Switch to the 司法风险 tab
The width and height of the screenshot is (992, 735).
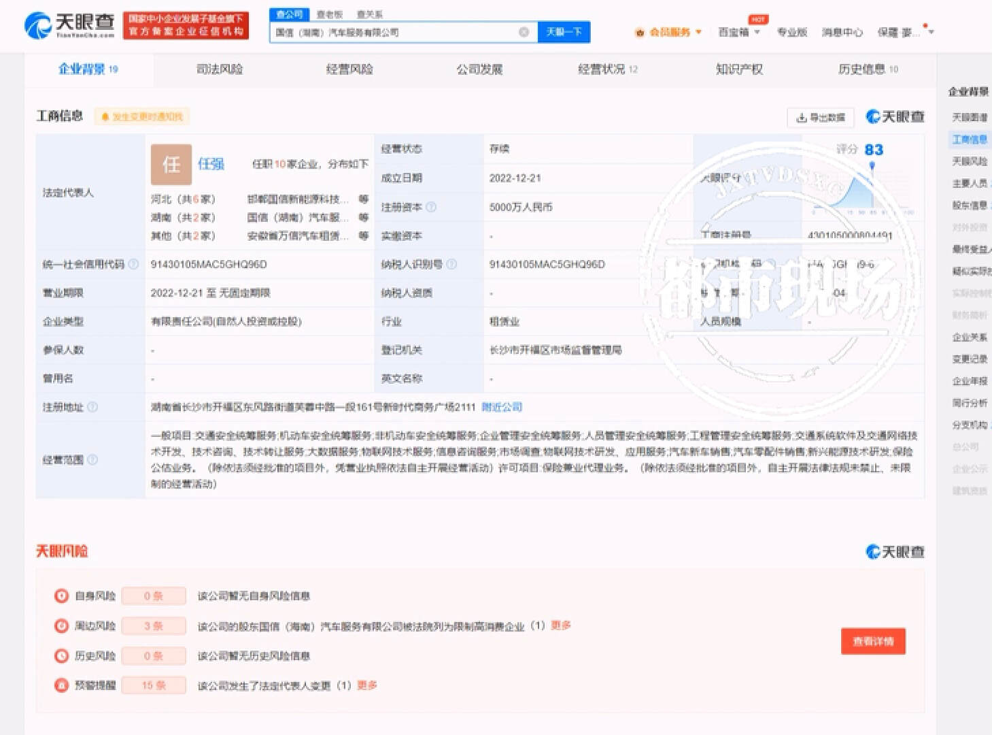click(218, 69)
